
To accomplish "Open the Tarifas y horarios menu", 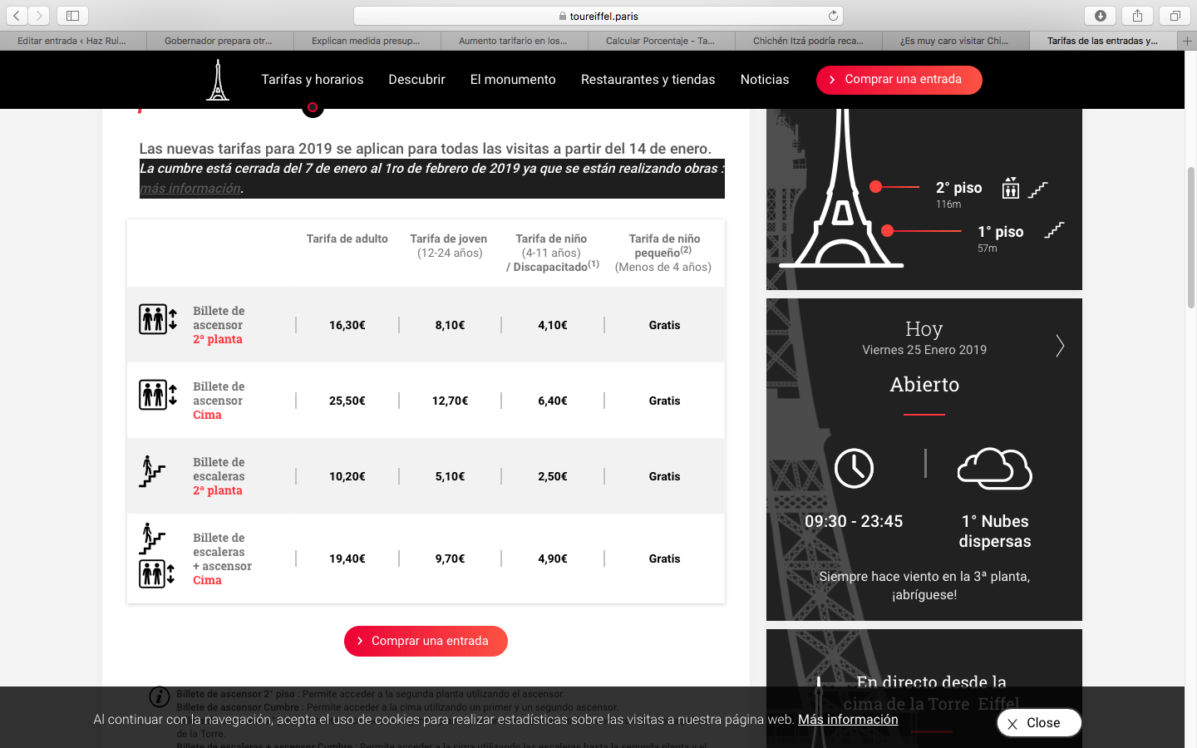I will 313,80.
